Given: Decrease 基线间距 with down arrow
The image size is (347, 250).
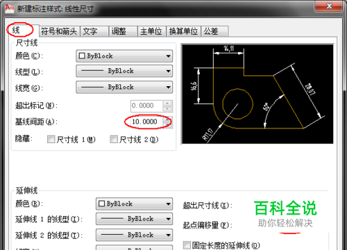Looking at the screenshot, I should coord(167,125).
